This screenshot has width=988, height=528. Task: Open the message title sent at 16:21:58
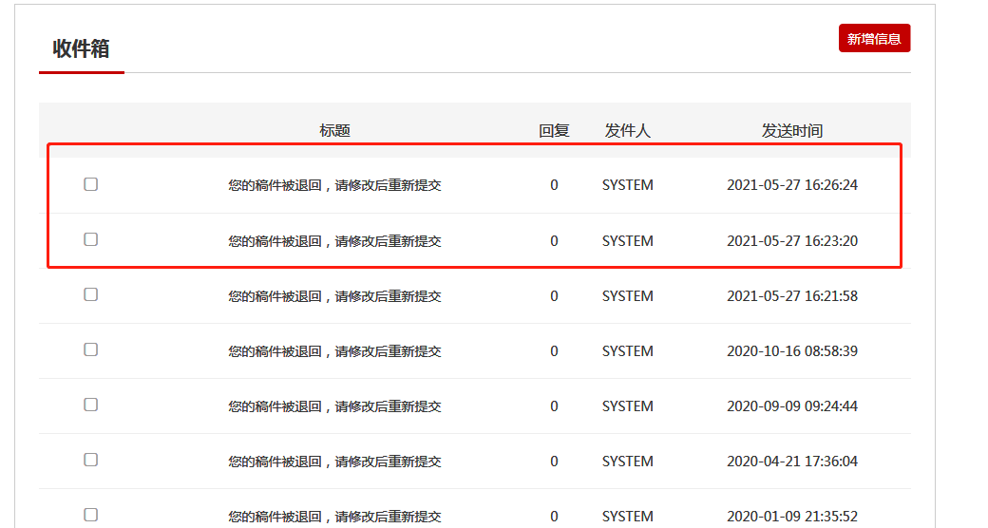(334, 296)
